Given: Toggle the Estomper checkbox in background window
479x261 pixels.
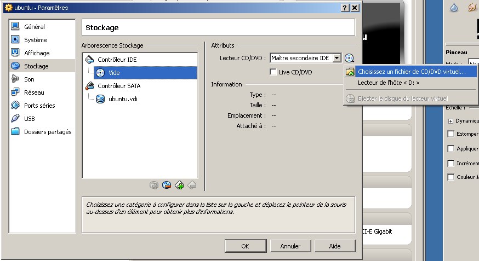Looking at the screenshot, I should (451, 134).
